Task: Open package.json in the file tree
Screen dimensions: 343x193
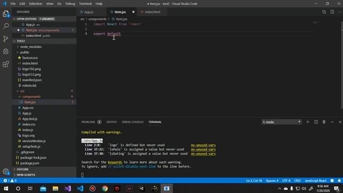Action: [x=29, y=163]
